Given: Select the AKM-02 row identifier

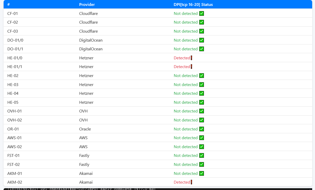Looking at the screenshot, I should [x=15, y=182].
